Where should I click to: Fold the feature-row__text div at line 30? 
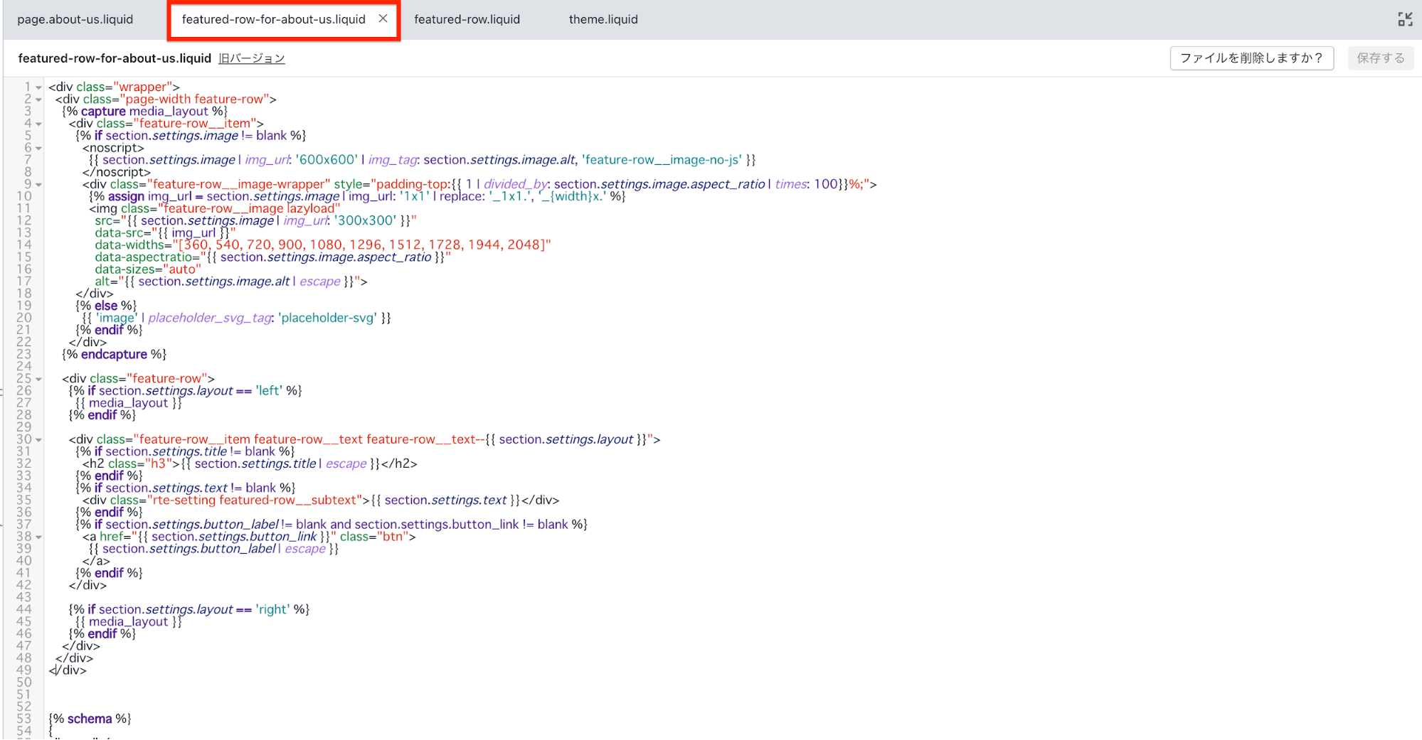pos(38,440)
